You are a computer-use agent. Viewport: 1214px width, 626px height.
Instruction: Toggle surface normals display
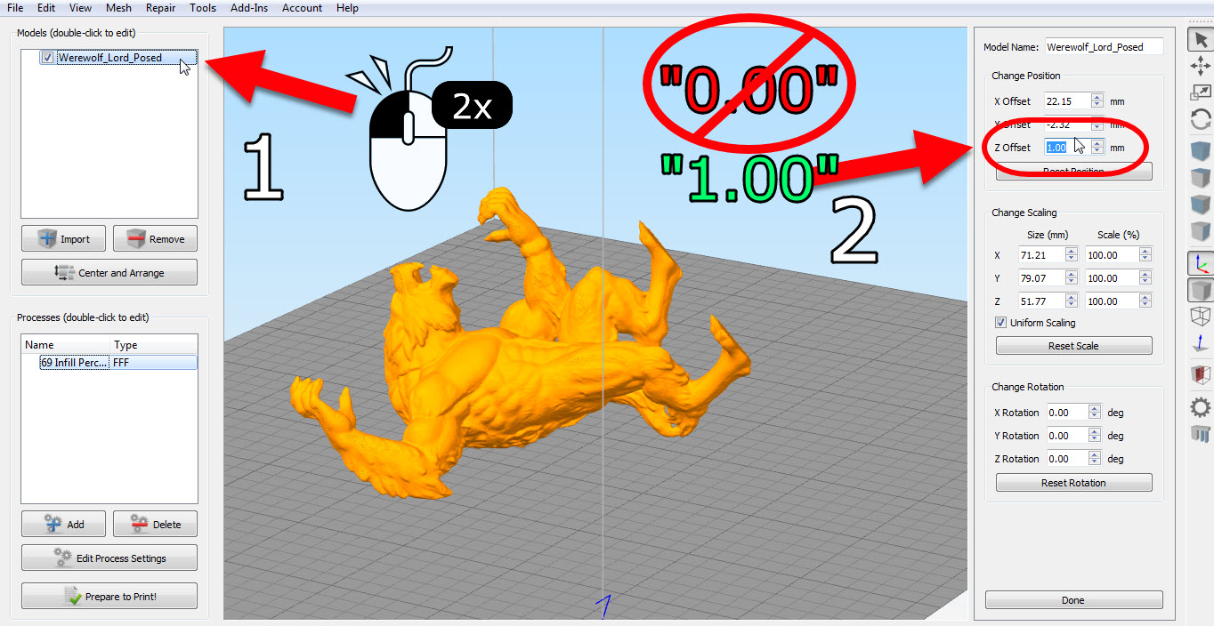[1200, 343]
